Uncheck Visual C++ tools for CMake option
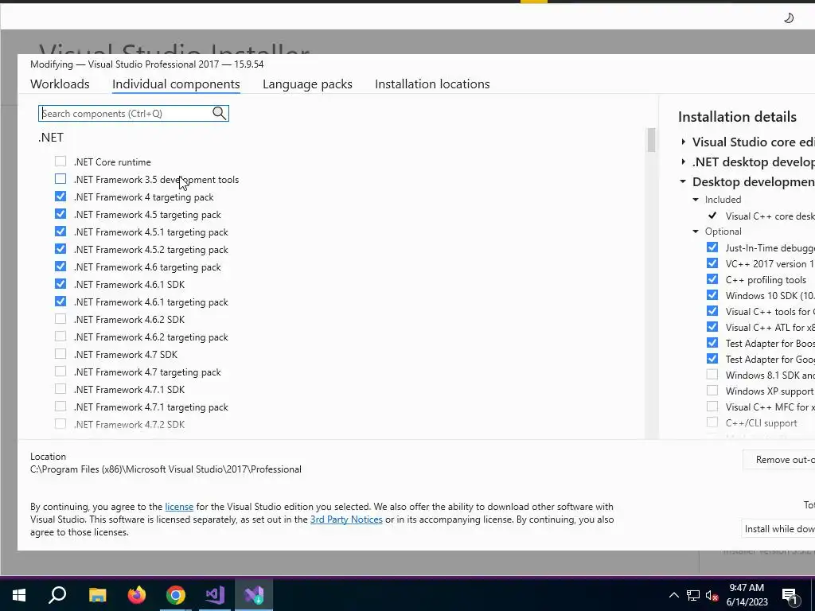 [712, 311]
